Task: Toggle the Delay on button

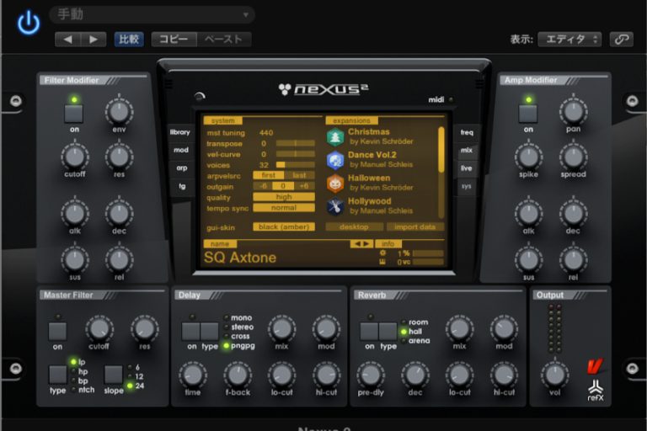Action: coord(191,331)
